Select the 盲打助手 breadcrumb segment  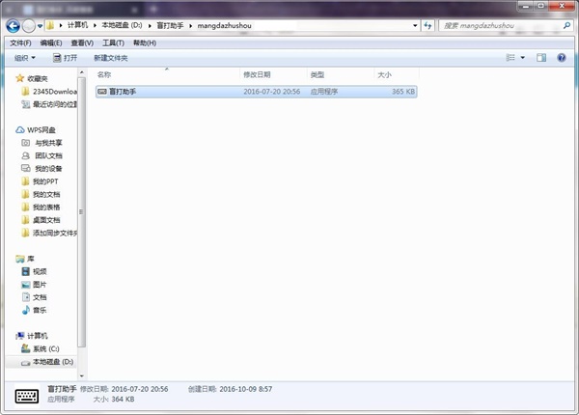[x=170, y=25]
